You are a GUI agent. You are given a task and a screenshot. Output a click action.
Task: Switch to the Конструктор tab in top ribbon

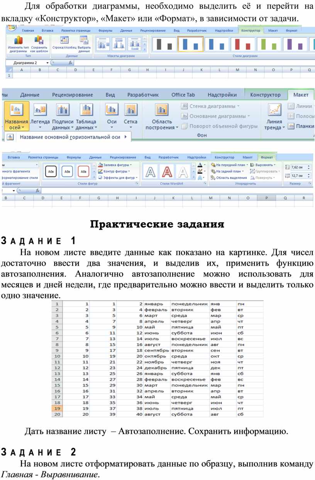[x=250, y=31]
